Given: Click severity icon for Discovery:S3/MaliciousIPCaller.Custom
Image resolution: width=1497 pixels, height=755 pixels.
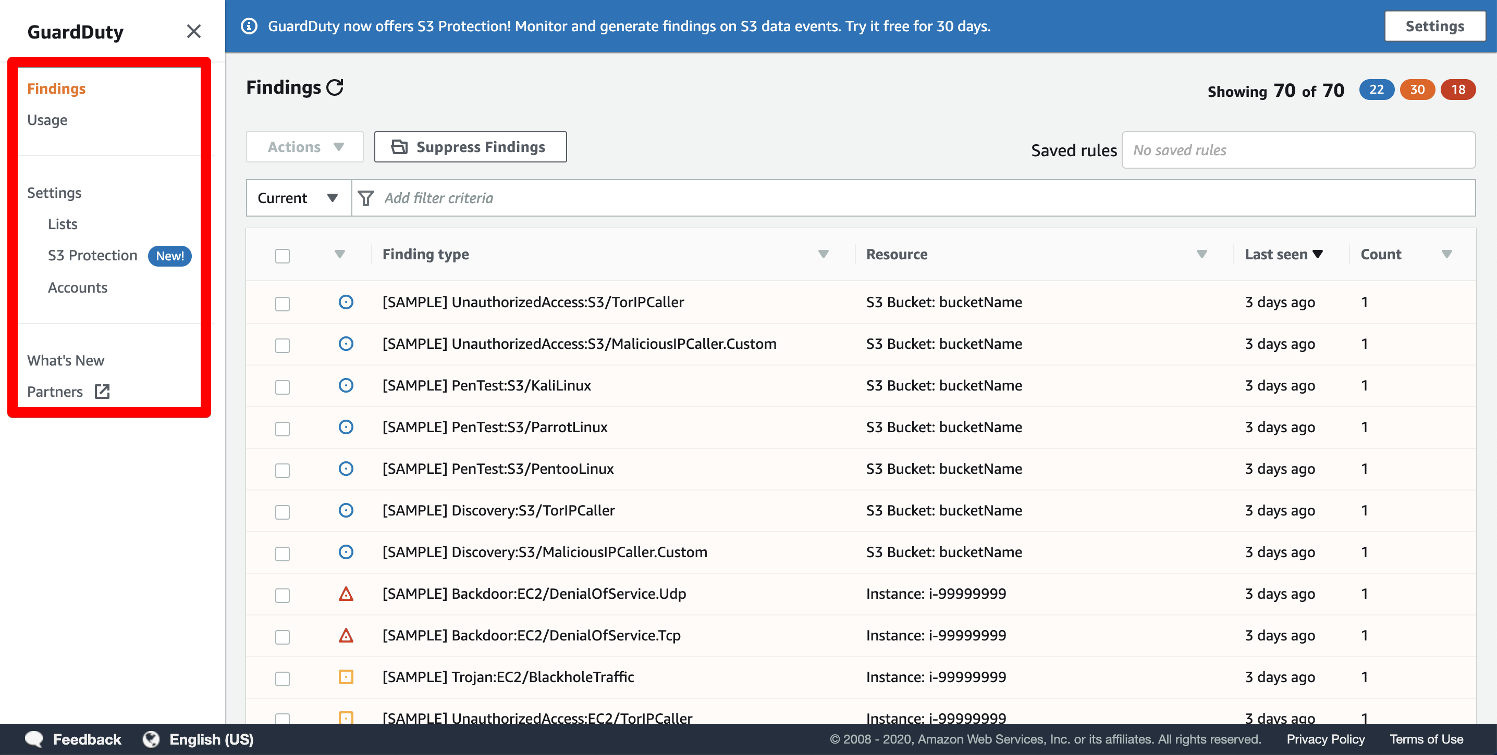Looking at the screenshot, I should pos(346,552).
